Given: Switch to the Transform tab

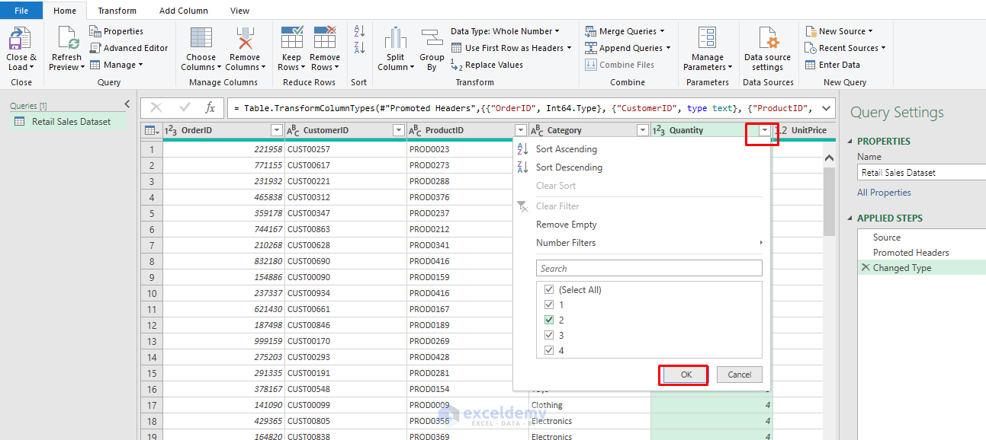Looking at the screenshot, I should click(x=117, y=11).
